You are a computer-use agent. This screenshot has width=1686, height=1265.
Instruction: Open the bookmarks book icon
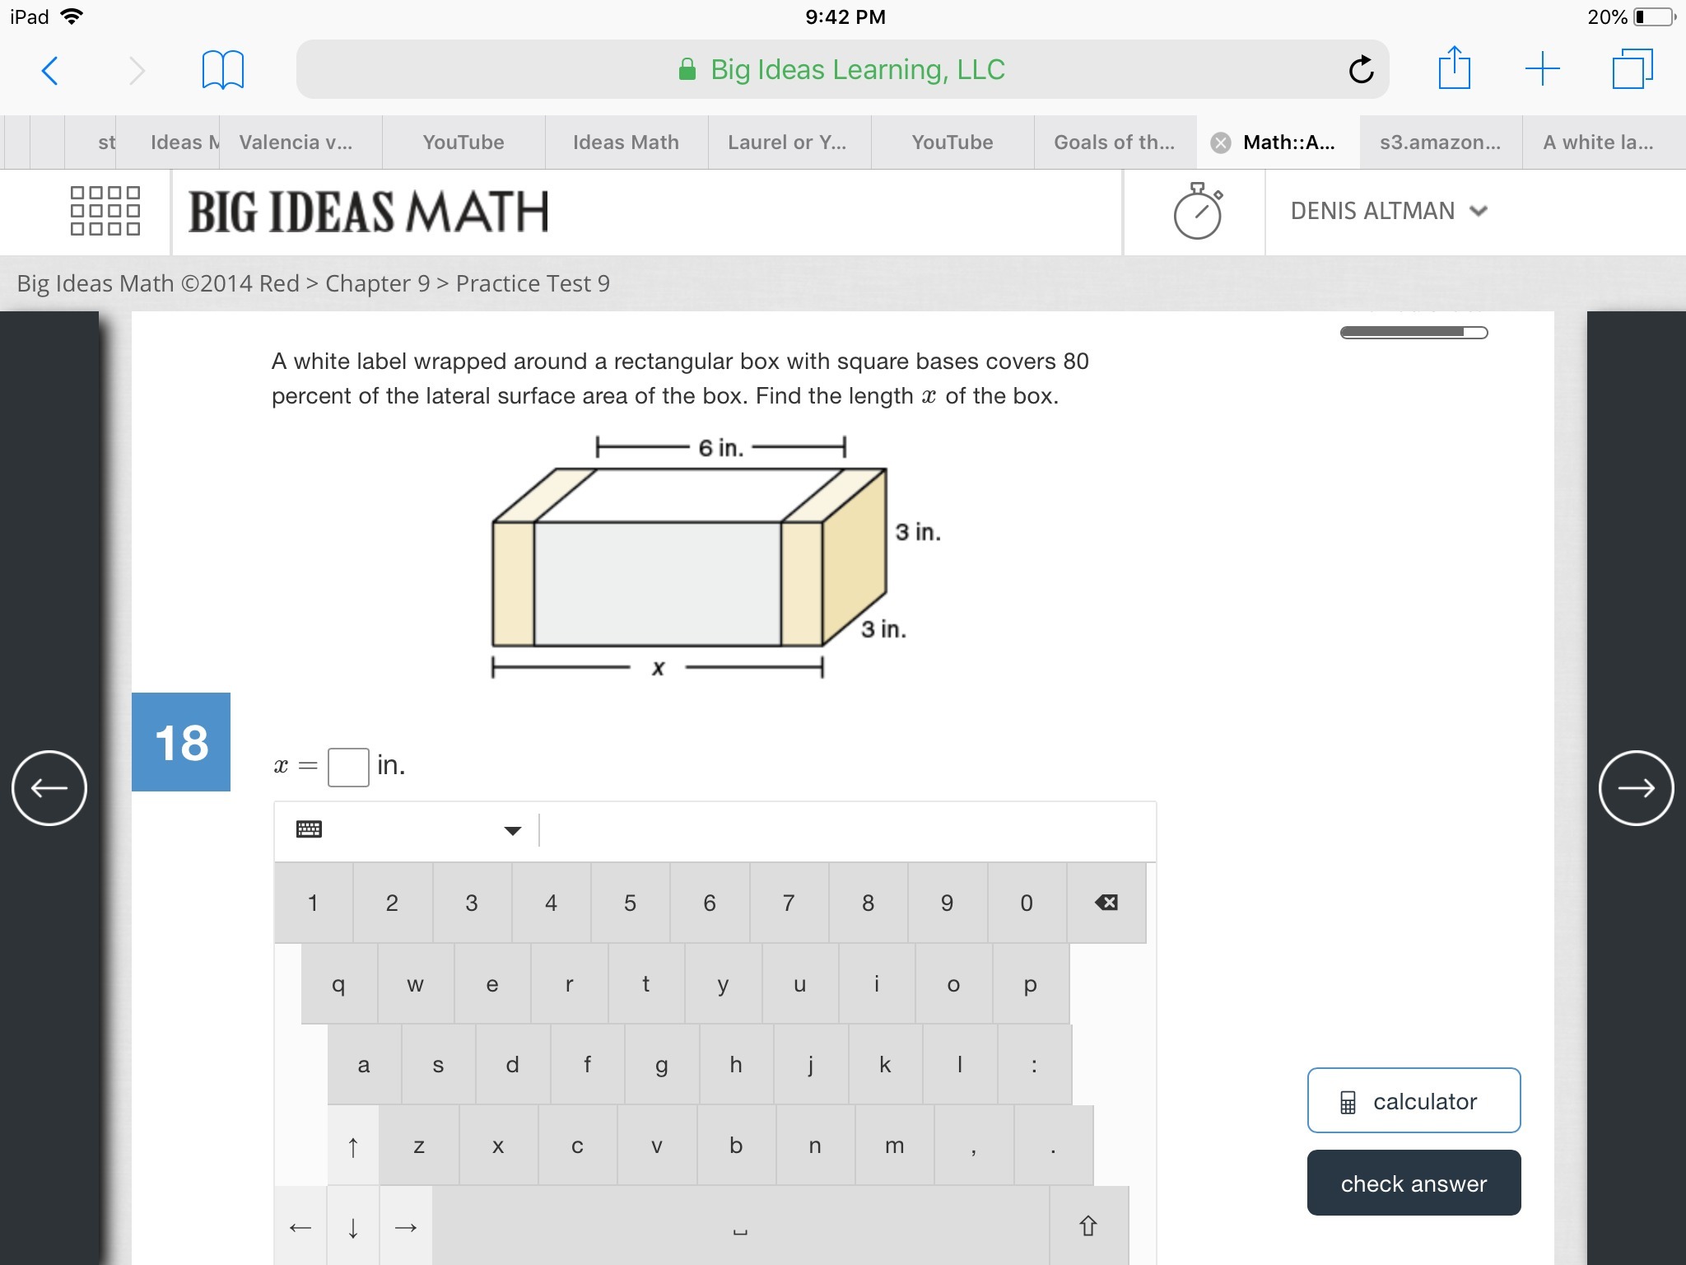(222, 71)
